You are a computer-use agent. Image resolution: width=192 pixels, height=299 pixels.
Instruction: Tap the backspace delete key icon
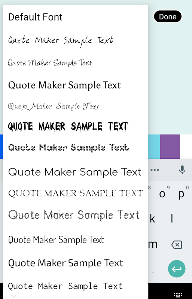177,245
